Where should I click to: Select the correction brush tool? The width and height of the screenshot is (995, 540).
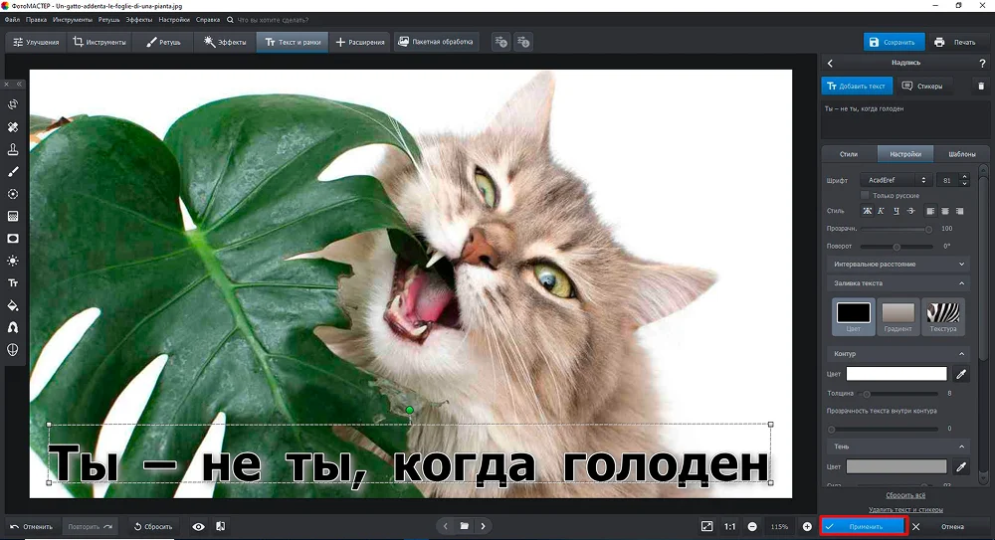point(13,171)
